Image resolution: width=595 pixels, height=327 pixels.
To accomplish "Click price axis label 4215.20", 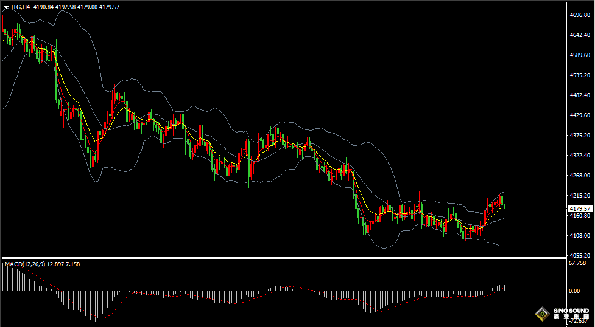I will (580, 195).
